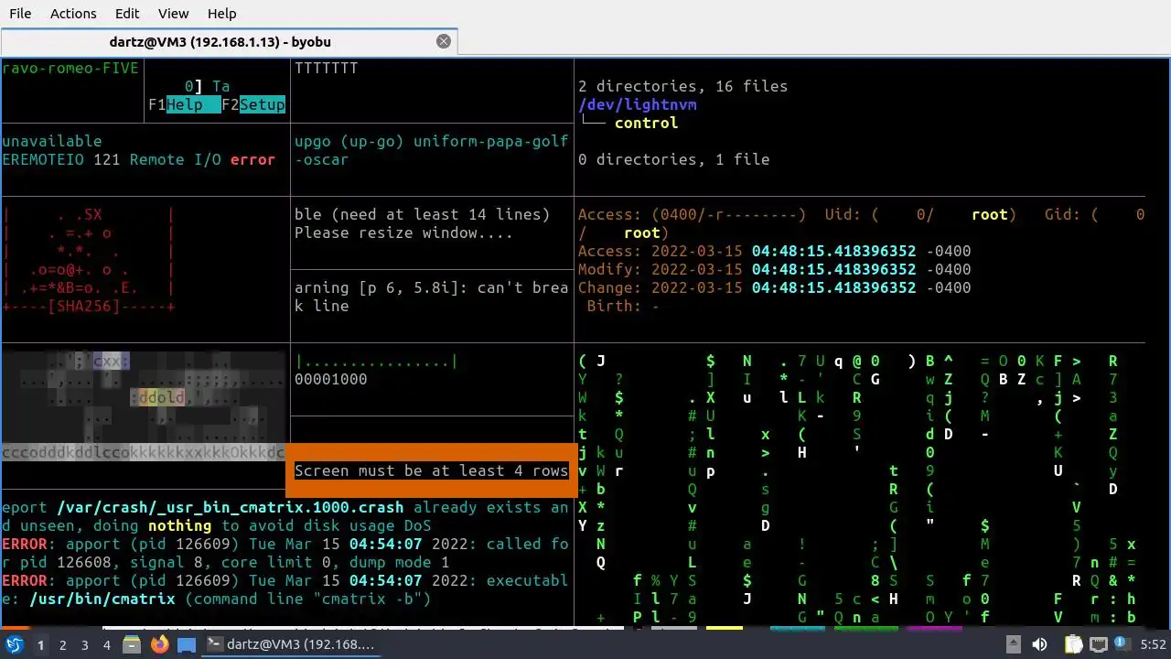Image resolution: width=1171 pixels, height=659 pixels.
Task: Click 'EREMOTEIO 121 Remote I/O' text
Action: (x=112, y=159)
